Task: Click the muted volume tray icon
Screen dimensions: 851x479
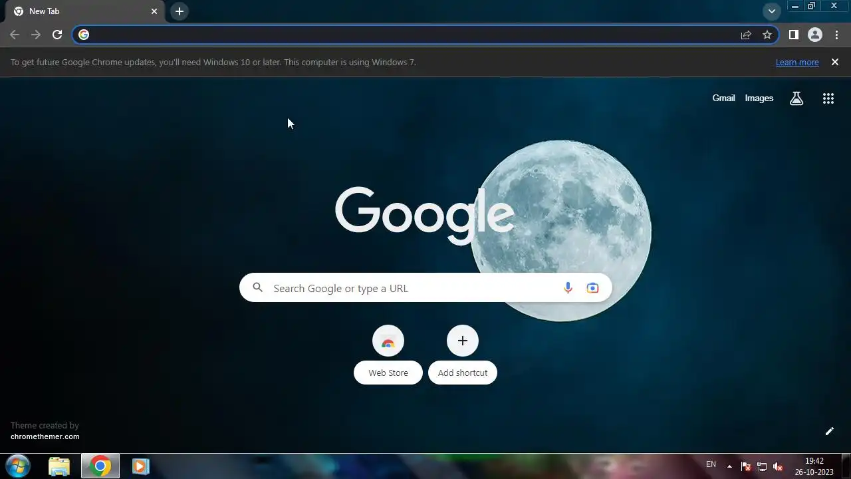Action: (778, 466)
